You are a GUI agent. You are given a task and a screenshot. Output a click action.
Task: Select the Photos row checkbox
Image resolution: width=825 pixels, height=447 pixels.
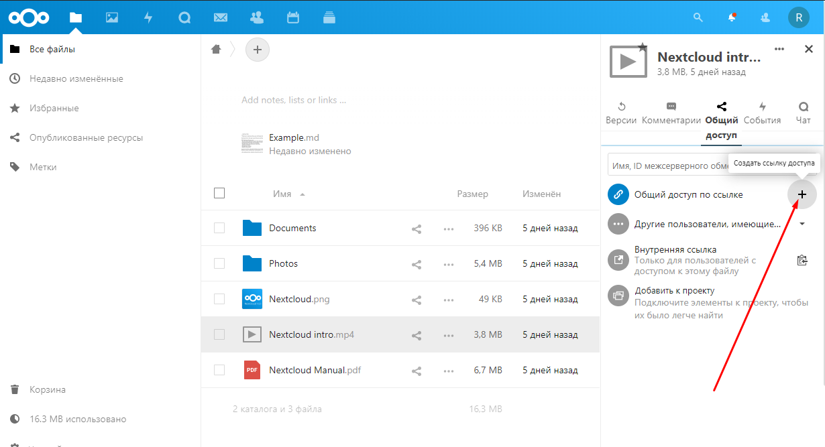tap(219, 263)
